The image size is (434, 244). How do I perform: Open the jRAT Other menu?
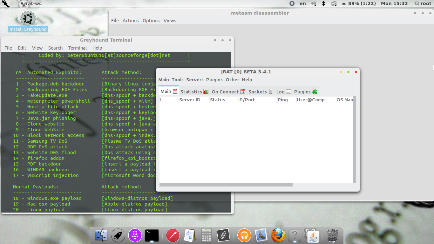233,80
